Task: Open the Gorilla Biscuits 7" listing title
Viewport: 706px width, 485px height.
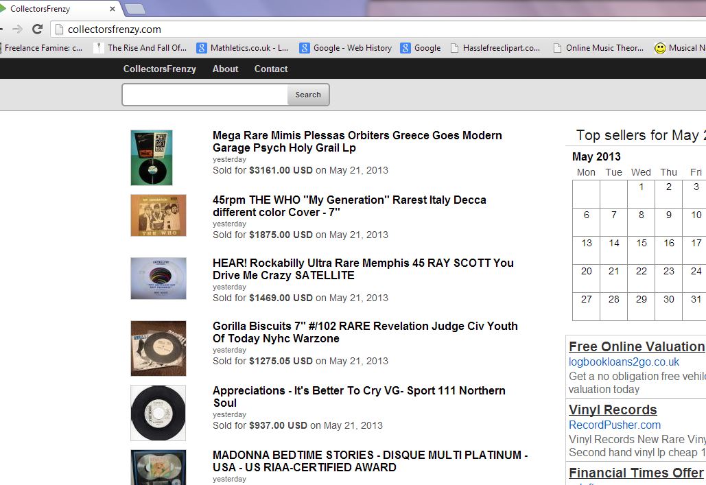Action: pyautogui.click(x=365, y=332)
